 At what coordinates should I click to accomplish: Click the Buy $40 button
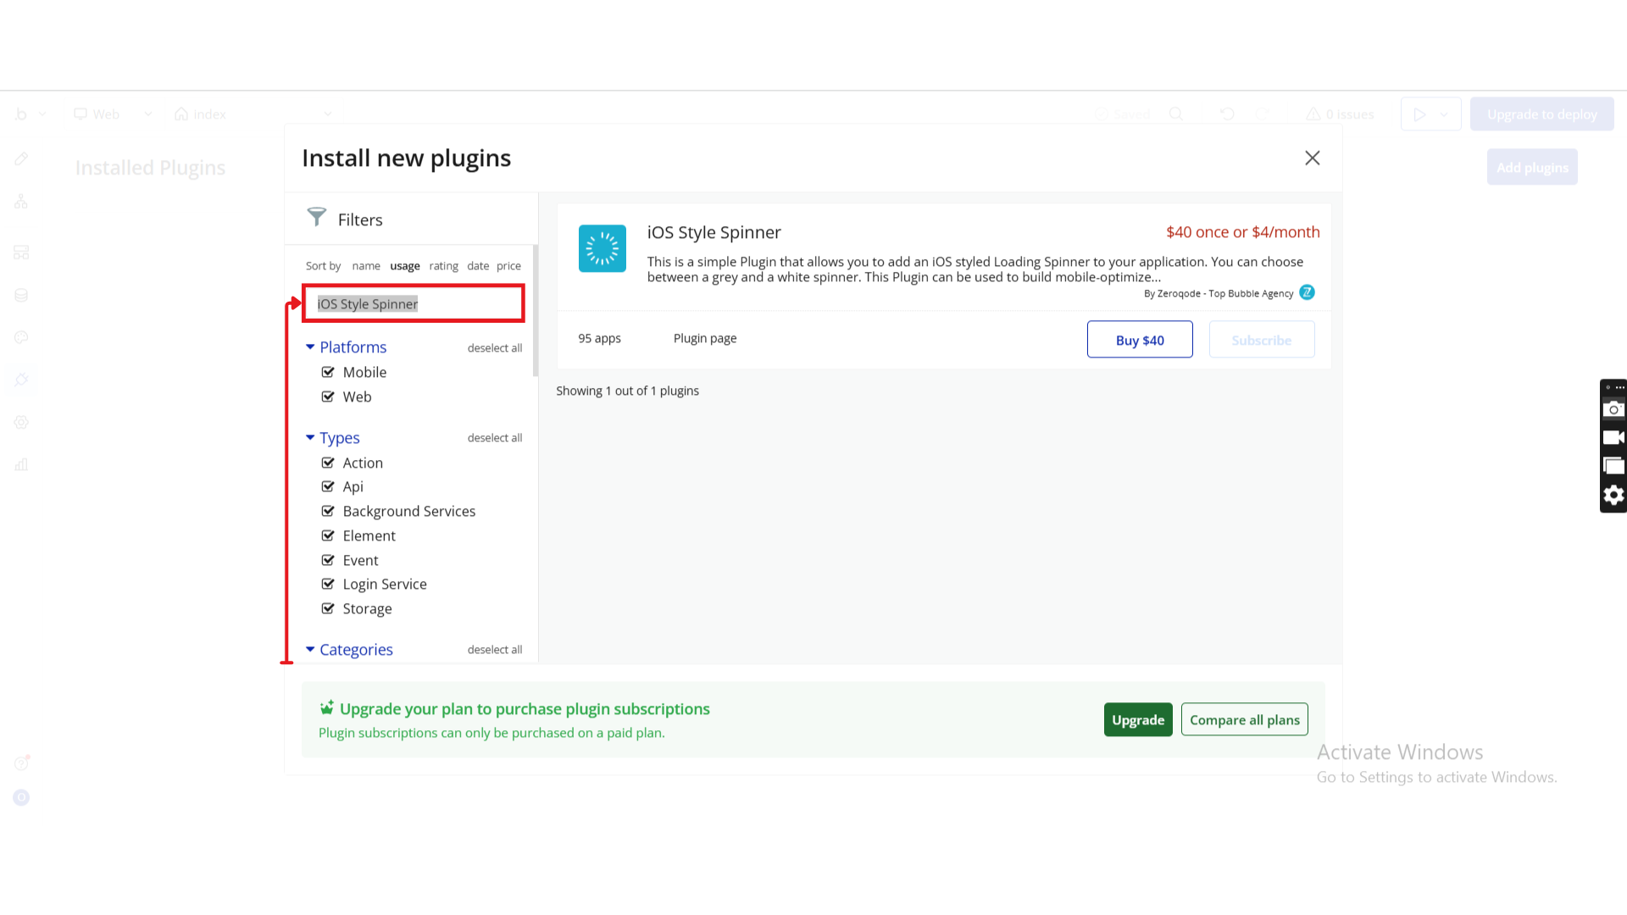pos(1139,340)
